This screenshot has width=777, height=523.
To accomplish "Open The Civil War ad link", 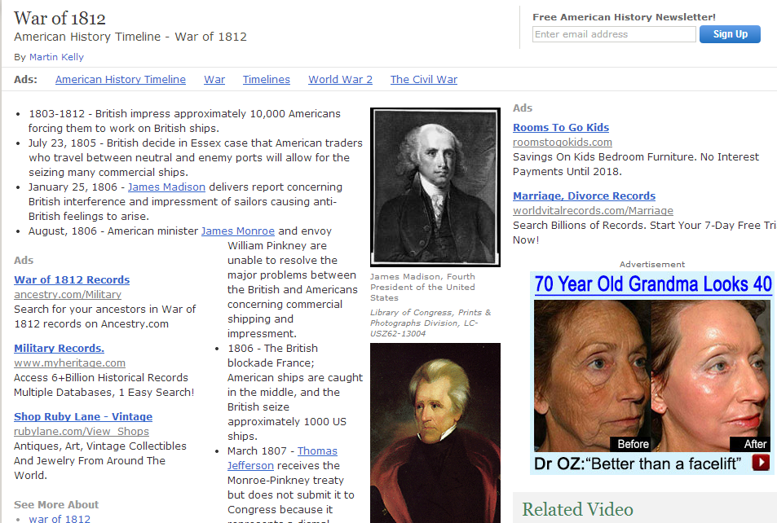I will click(424, 79).
